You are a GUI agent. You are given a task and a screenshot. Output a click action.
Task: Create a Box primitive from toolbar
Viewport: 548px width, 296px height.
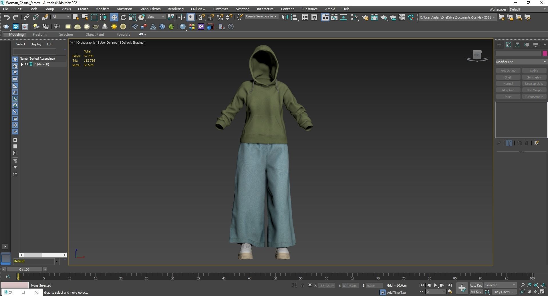(68, 27)
